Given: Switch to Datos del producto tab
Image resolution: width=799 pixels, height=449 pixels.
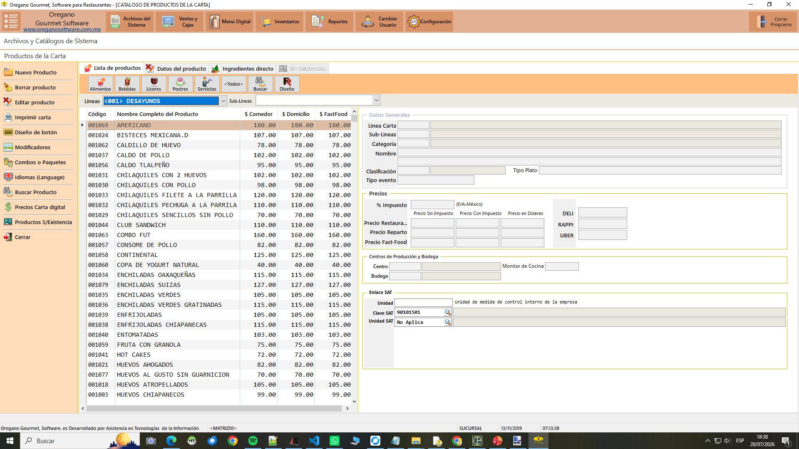Looking at the screenshot, I should 176,69.
